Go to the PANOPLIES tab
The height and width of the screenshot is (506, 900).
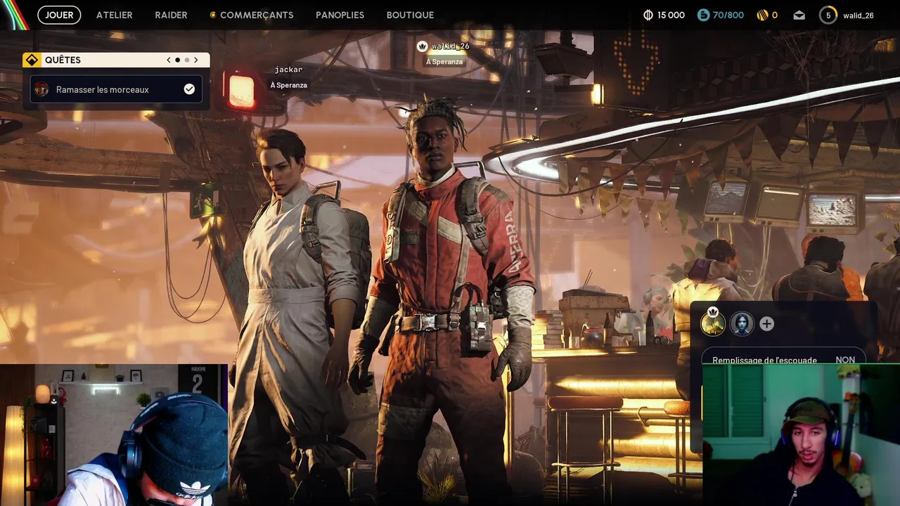[340, 15]
